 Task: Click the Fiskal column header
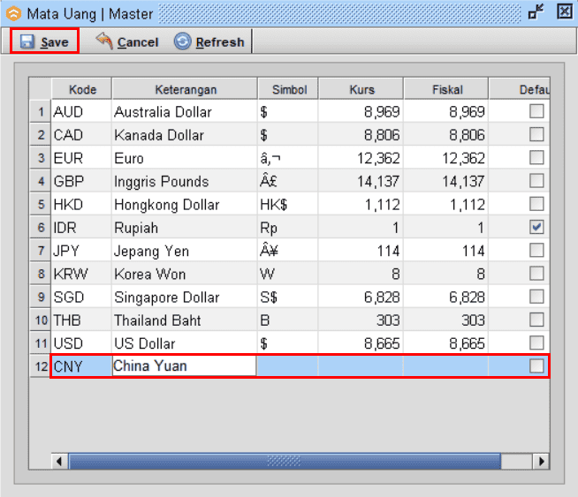click(446, 89)
